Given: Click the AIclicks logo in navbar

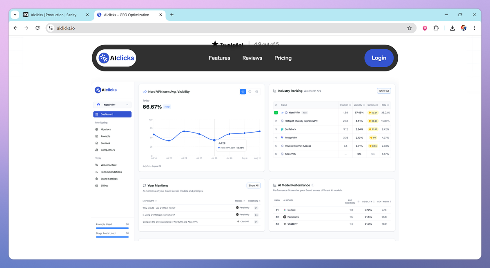Looking at the screenshot, I should (116, 58).
